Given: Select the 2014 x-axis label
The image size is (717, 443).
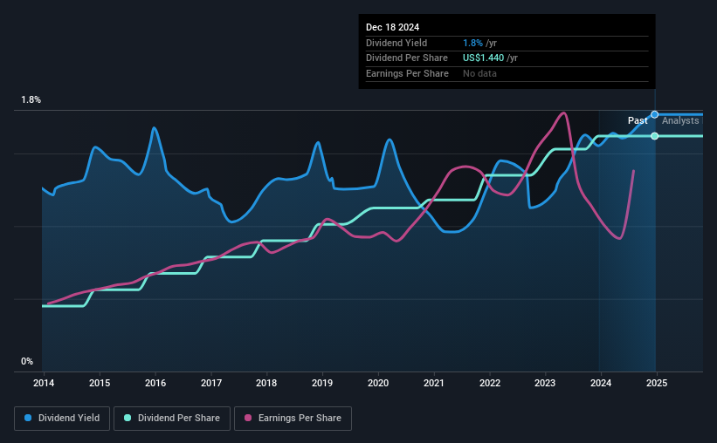Looking at the screenshot, I should click(x=44, y=383).
